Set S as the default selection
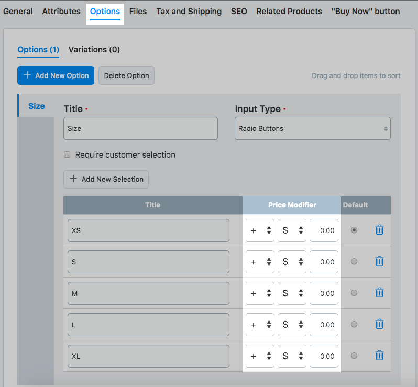The height and width of the screenshot is (387, 418). (x=354, y=261)
